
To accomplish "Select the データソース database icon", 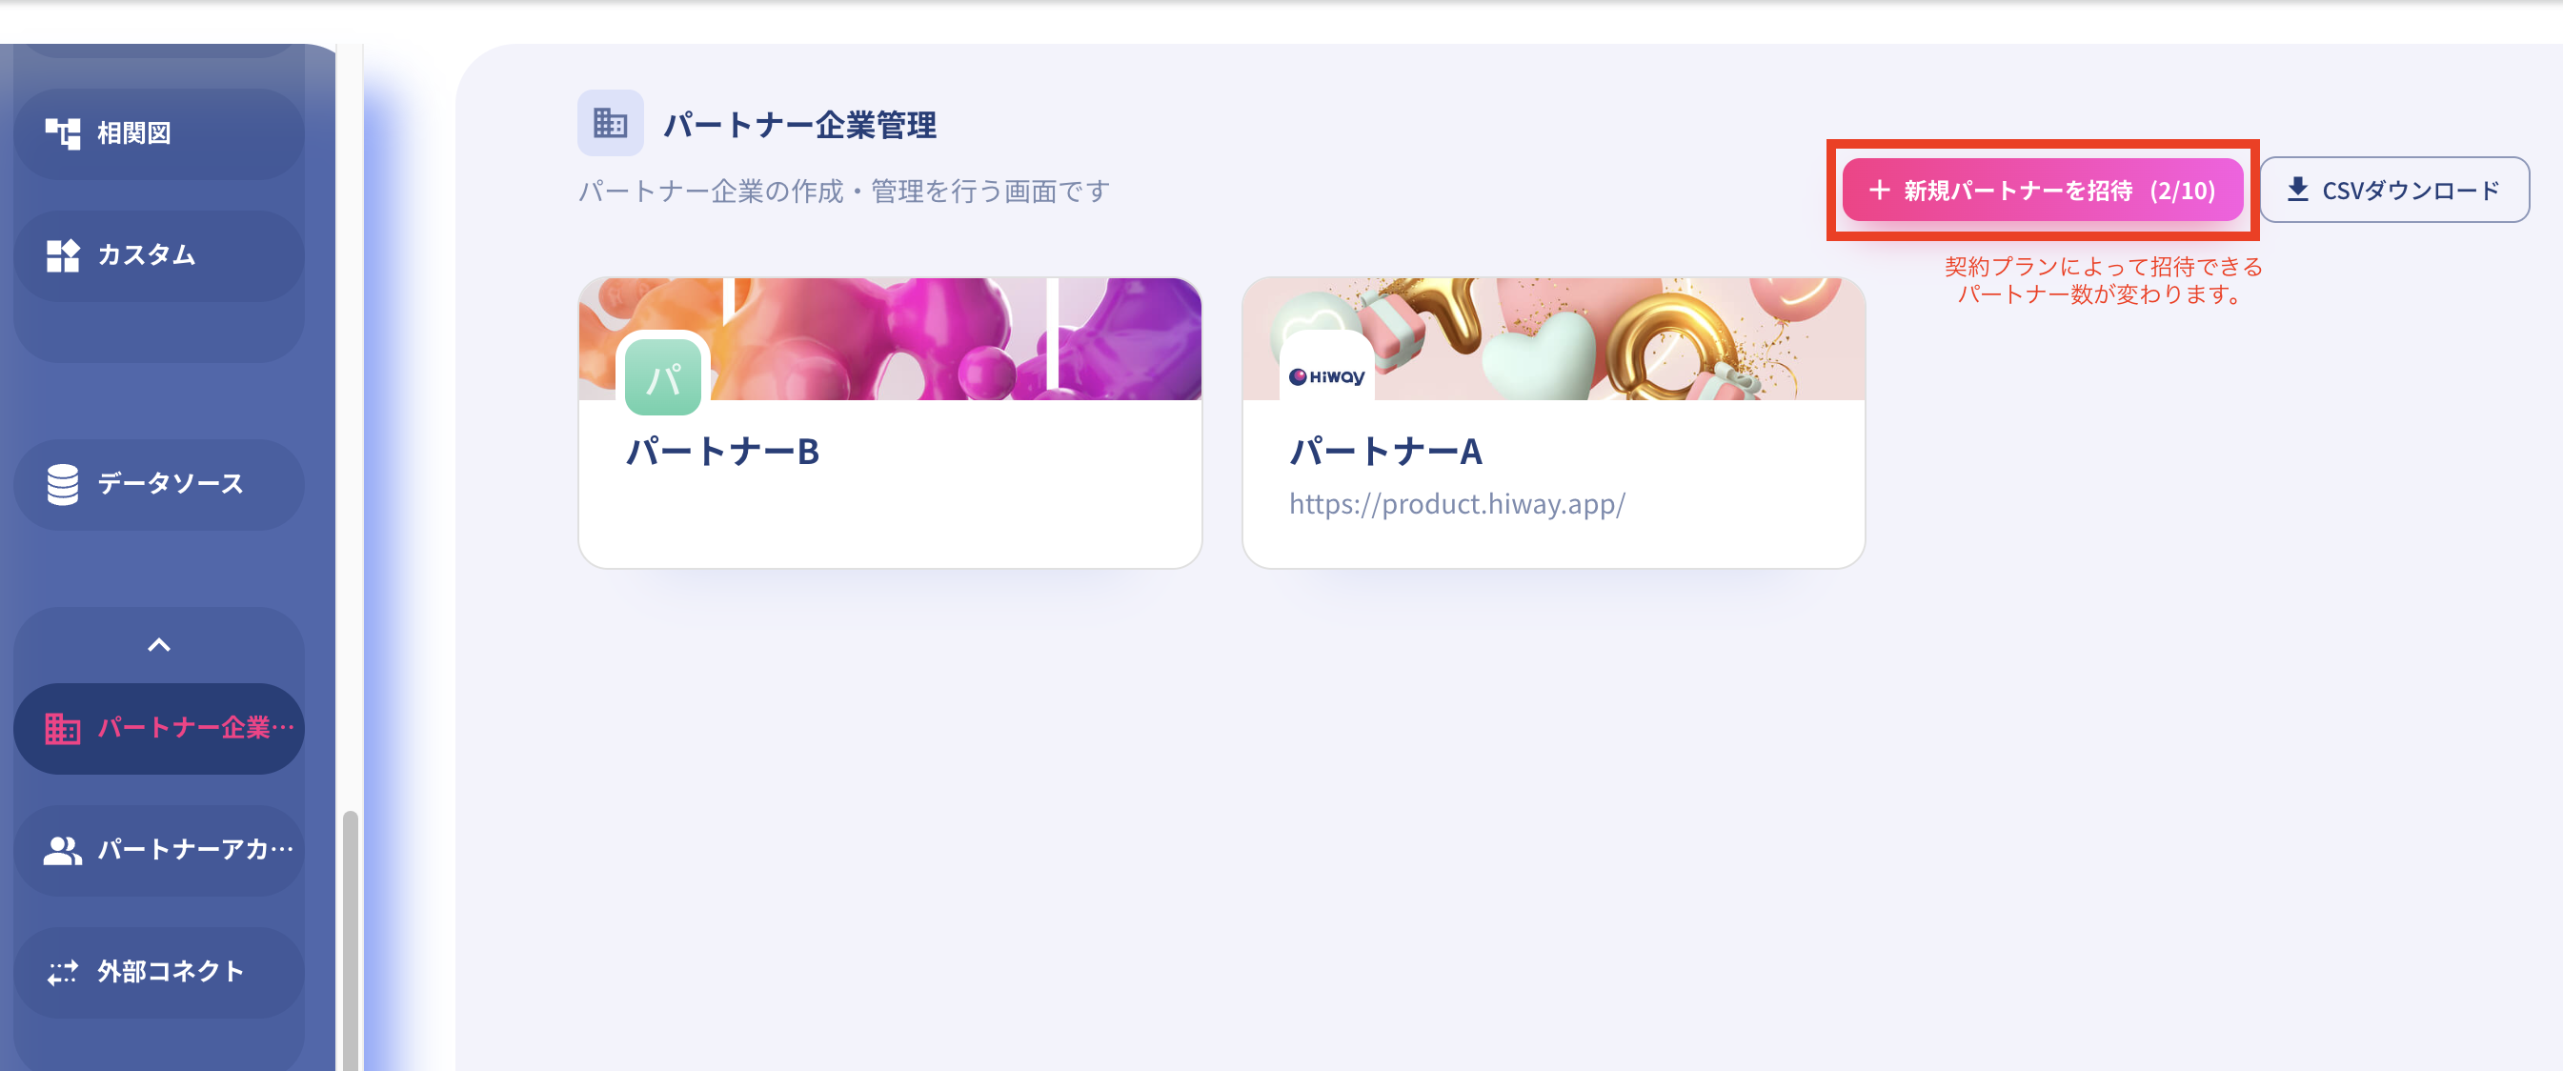I will click(63, 485).
